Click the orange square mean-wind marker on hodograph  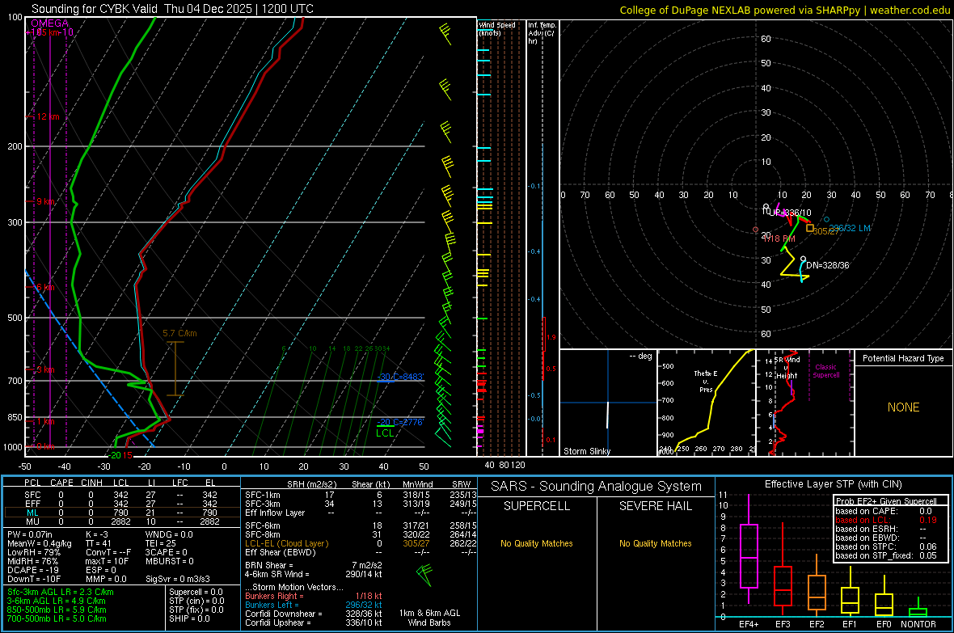click(x=810, y=228)
